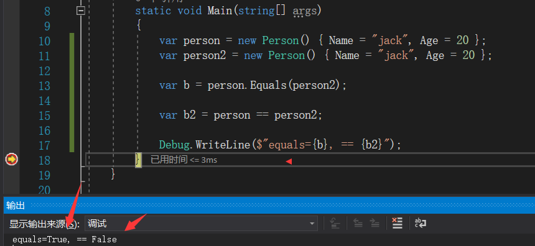Click line number 13 in the gutter
535x246 pixels.
(x=44, y=86)
